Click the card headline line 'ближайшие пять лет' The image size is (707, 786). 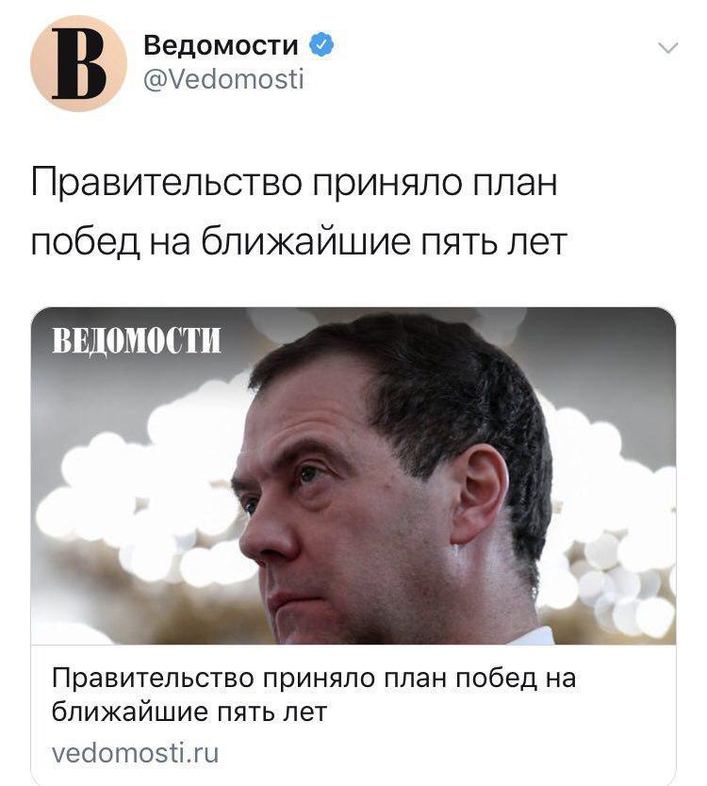pos(189,712)
